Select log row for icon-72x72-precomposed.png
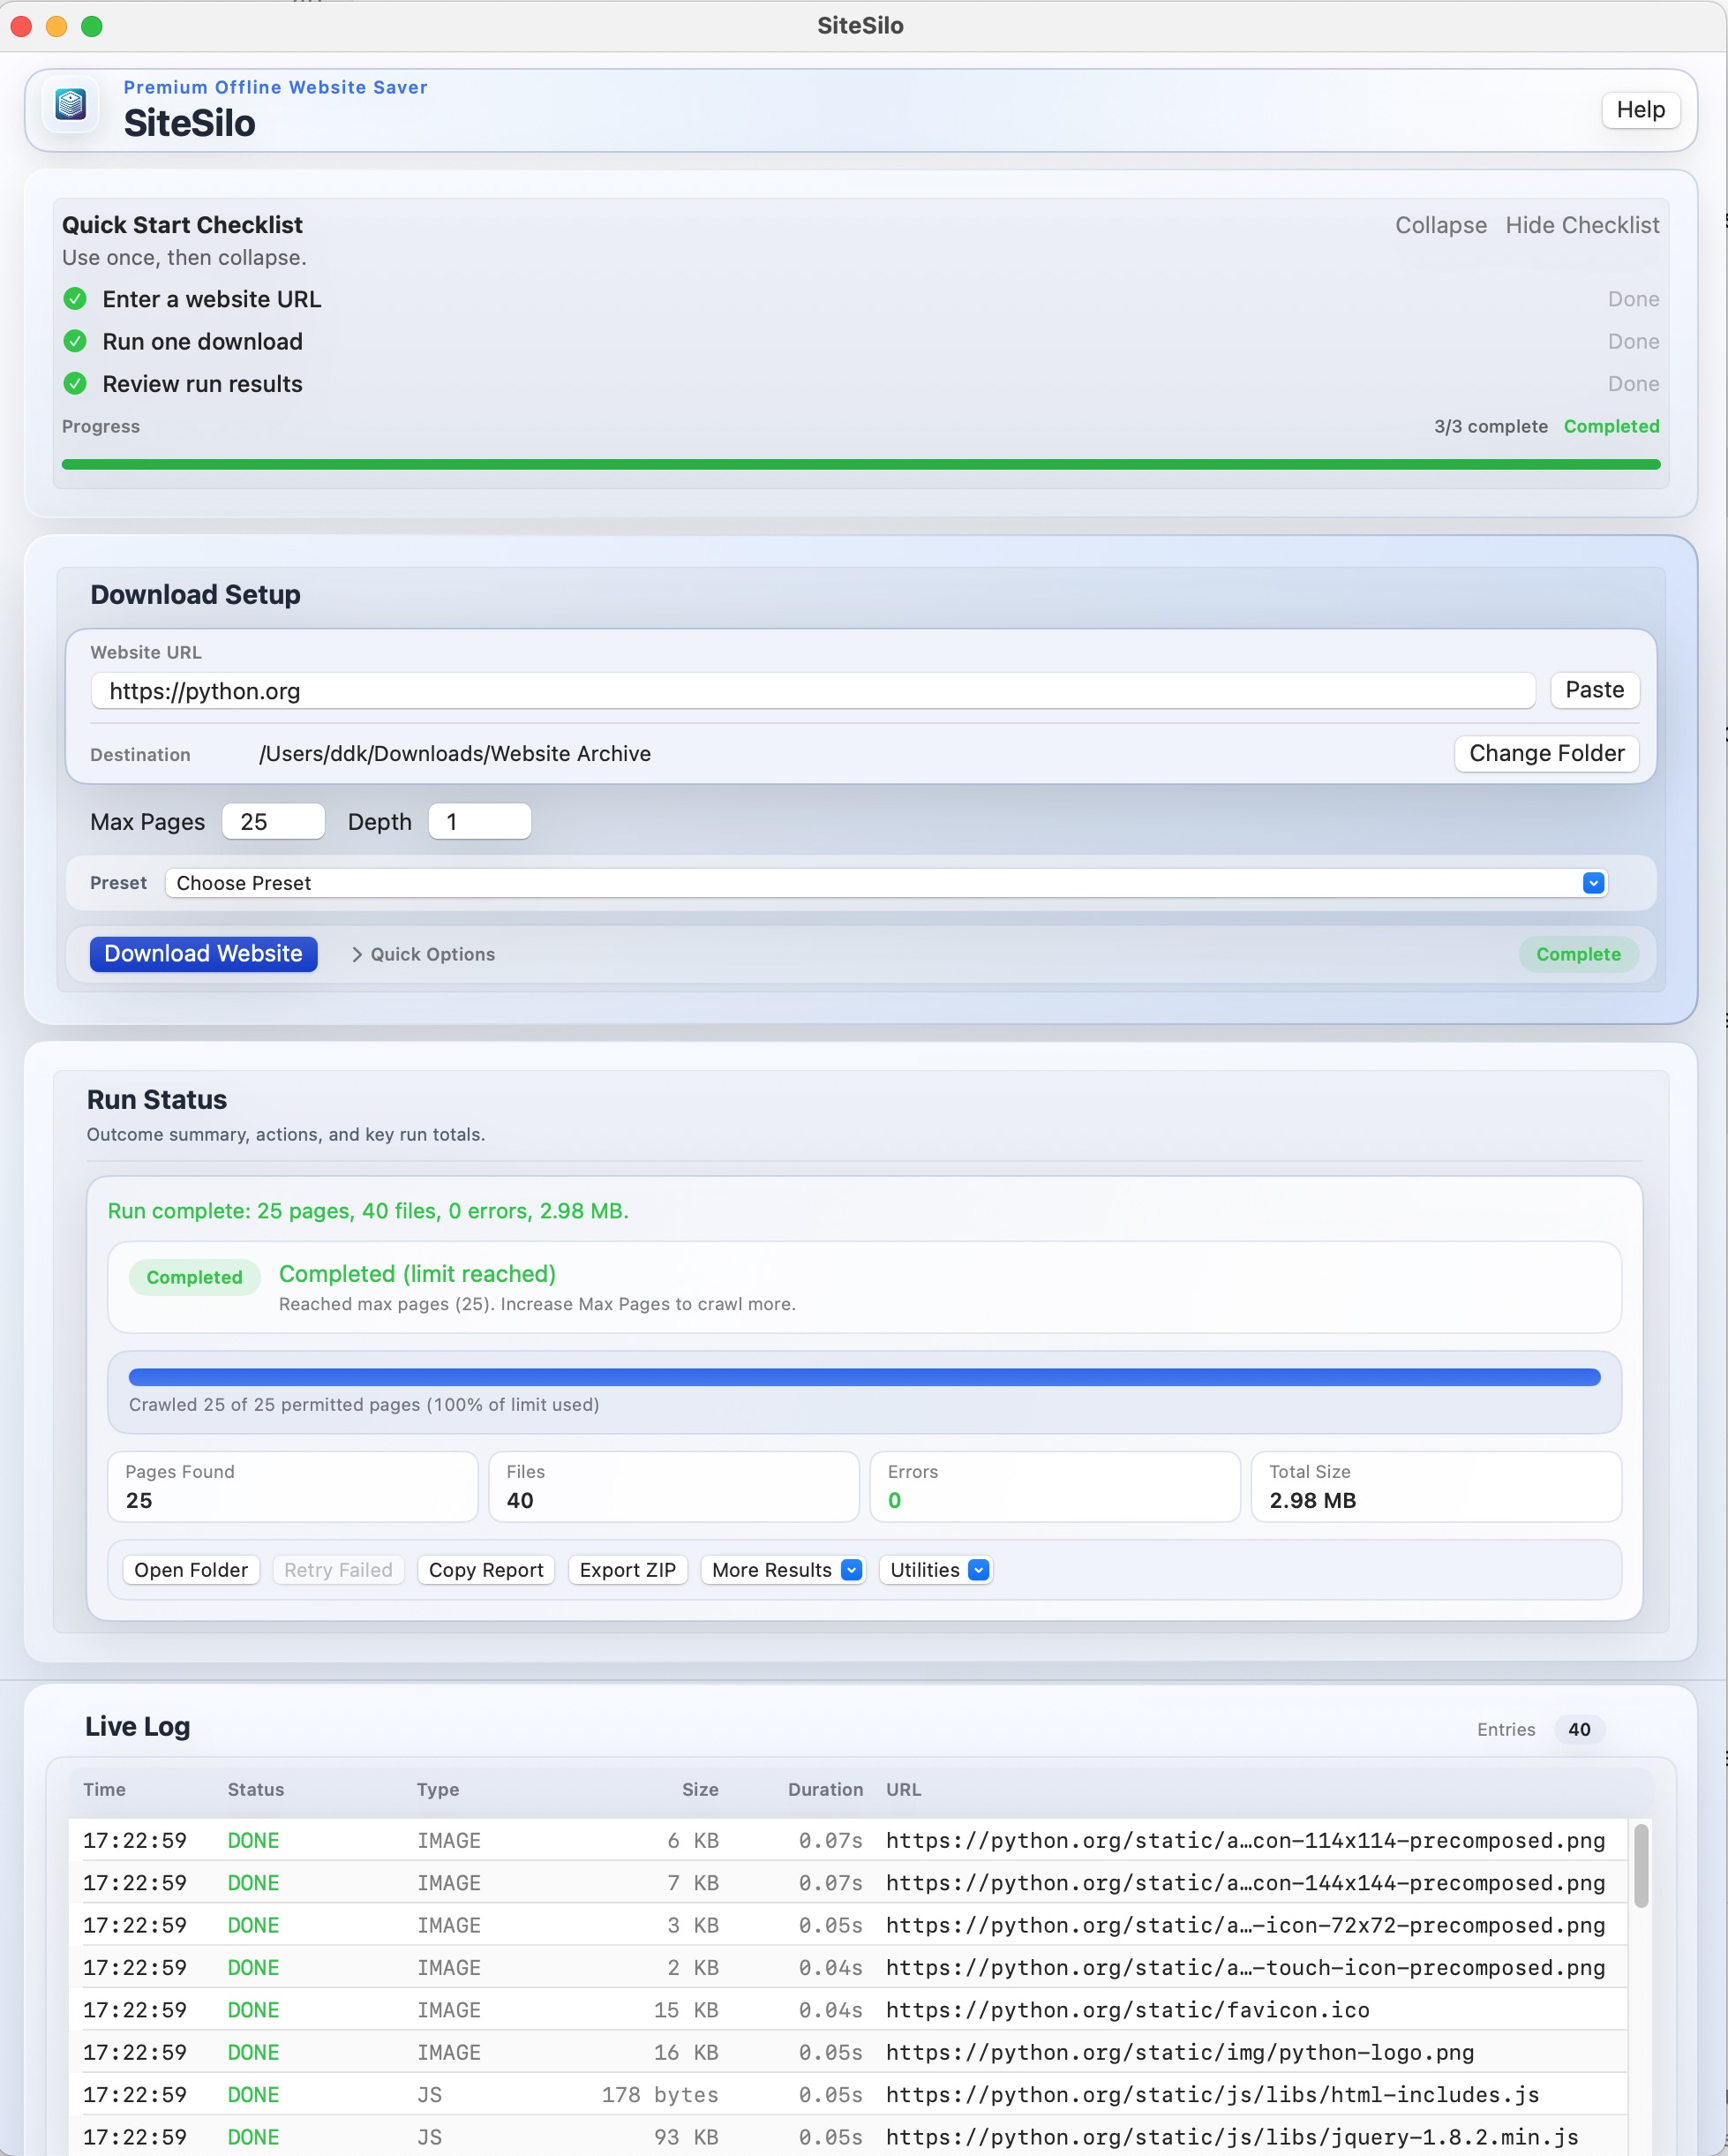 click(847, 1925)
